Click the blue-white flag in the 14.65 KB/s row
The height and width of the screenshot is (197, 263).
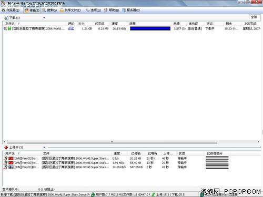pyautogui.click(x=11, y=167)
